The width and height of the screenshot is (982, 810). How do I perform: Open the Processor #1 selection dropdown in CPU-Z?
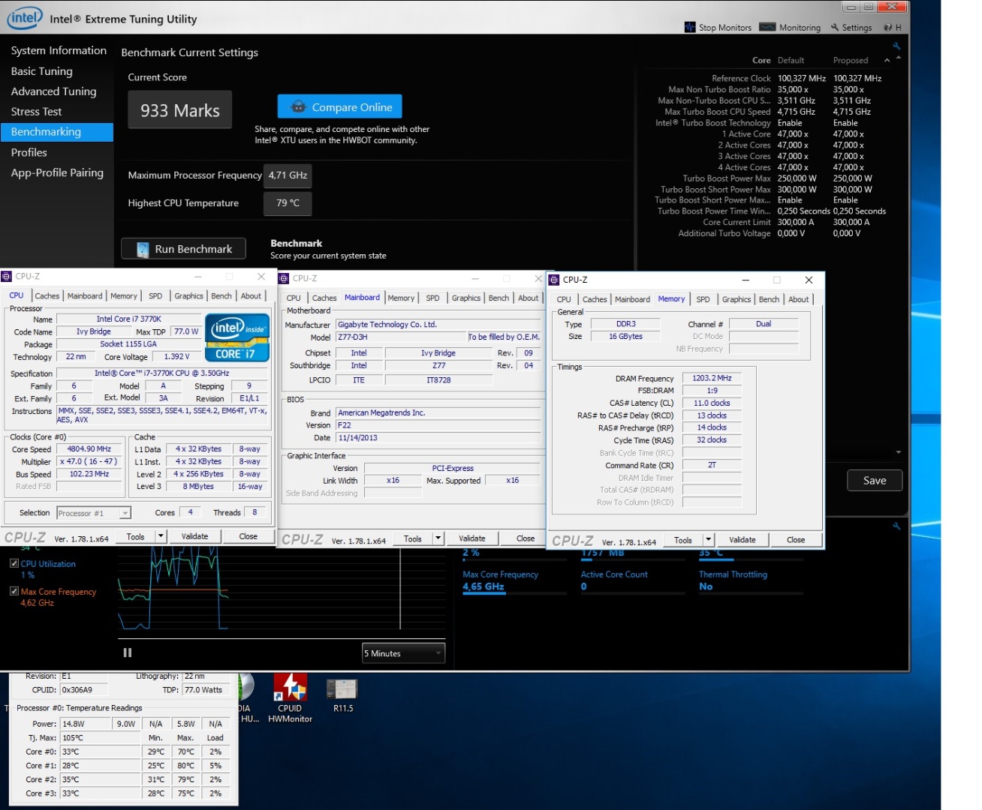(x=94, y=513)
